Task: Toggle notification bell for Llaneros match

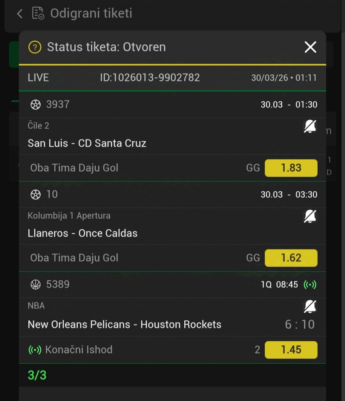Action: pos(310,216)
